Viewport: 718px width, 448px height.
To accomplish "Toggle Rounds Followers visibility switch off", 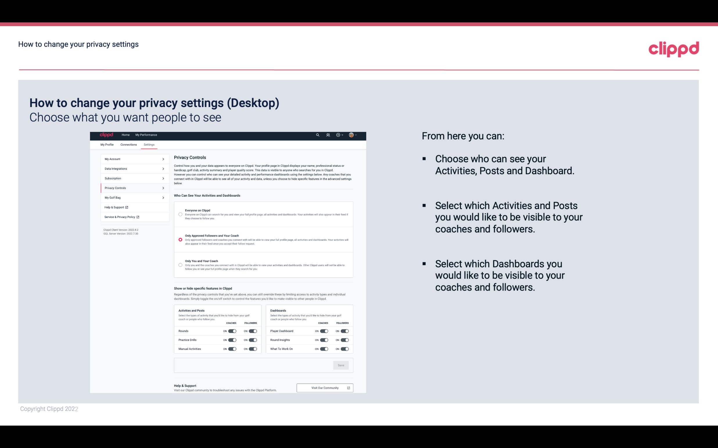I will pyautogui.click(x=252, y=331).
